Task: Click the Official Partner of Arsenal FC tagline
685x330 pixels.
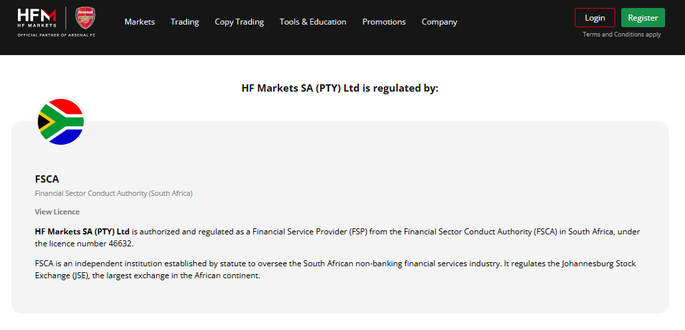Action: (x=56, y=35)
